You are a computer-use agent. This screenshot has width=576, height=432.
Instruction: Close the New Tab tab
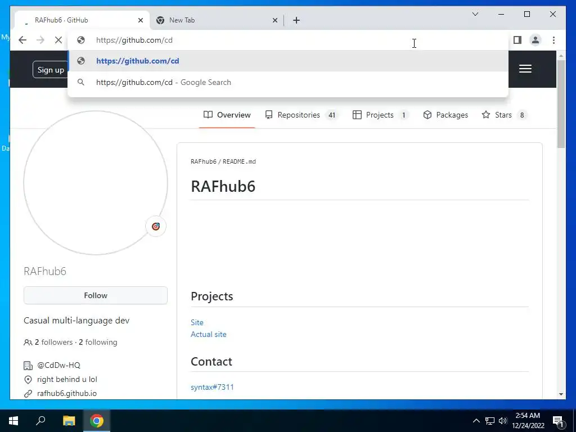pos(274,21)
